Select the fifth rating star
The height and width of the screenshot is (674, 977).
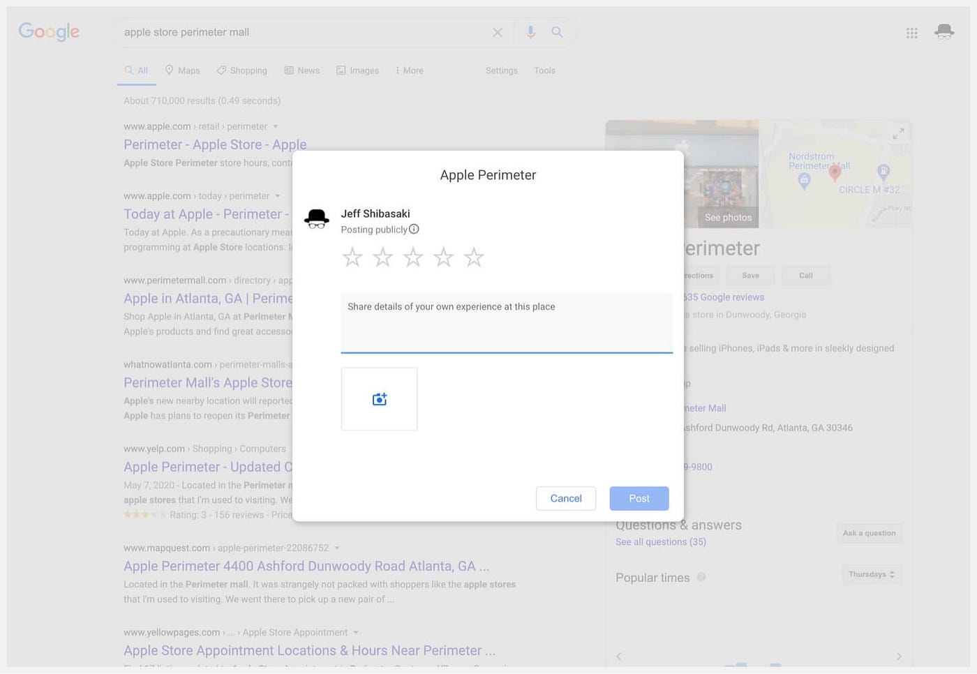pyautogui.click(x=474, y=257)
